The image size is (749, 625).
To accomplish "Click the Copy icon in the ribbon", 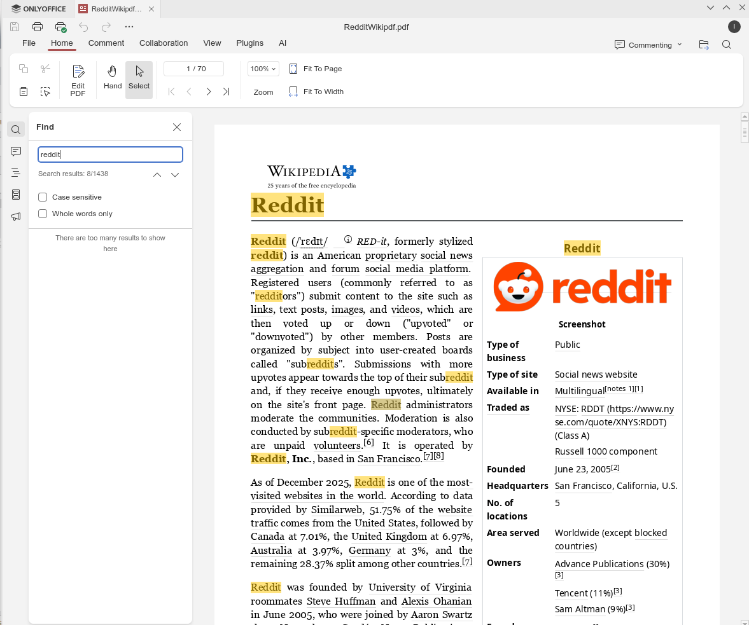I will coord(24,69).
